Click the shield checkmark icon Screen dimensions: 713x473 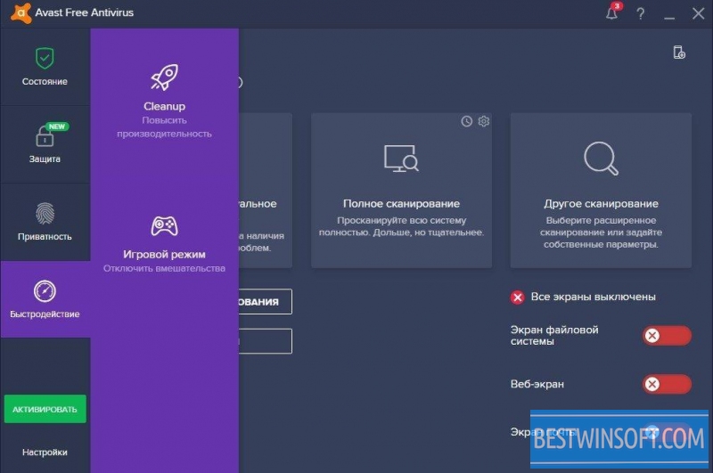45,58
